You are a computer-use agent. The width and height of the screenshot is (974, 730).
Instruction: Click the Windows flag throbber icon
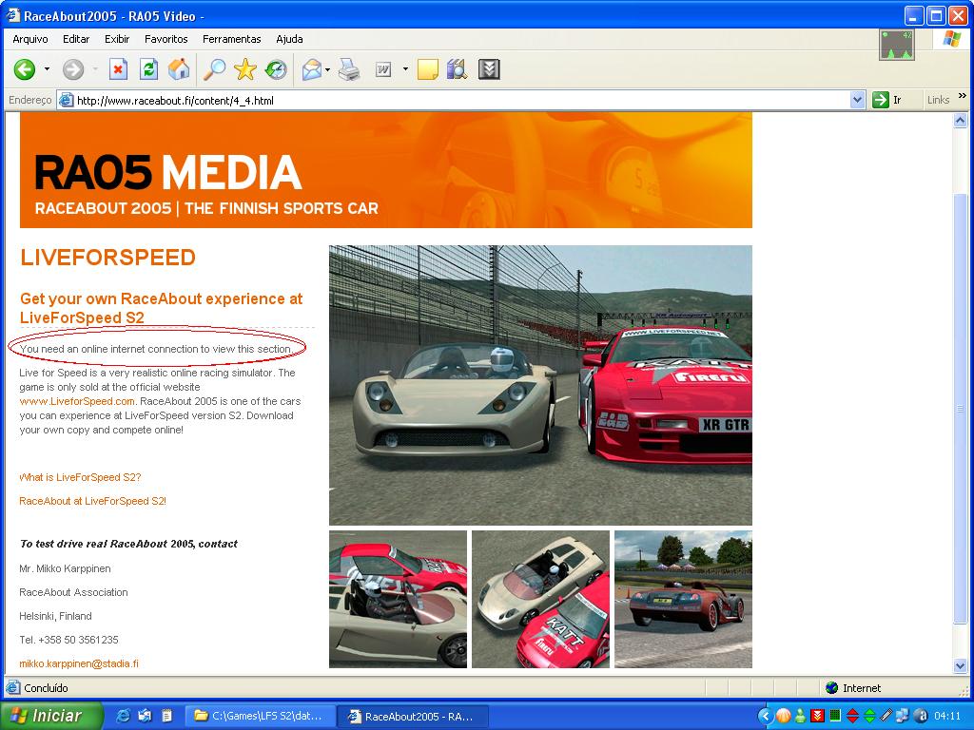coord(951,39)
